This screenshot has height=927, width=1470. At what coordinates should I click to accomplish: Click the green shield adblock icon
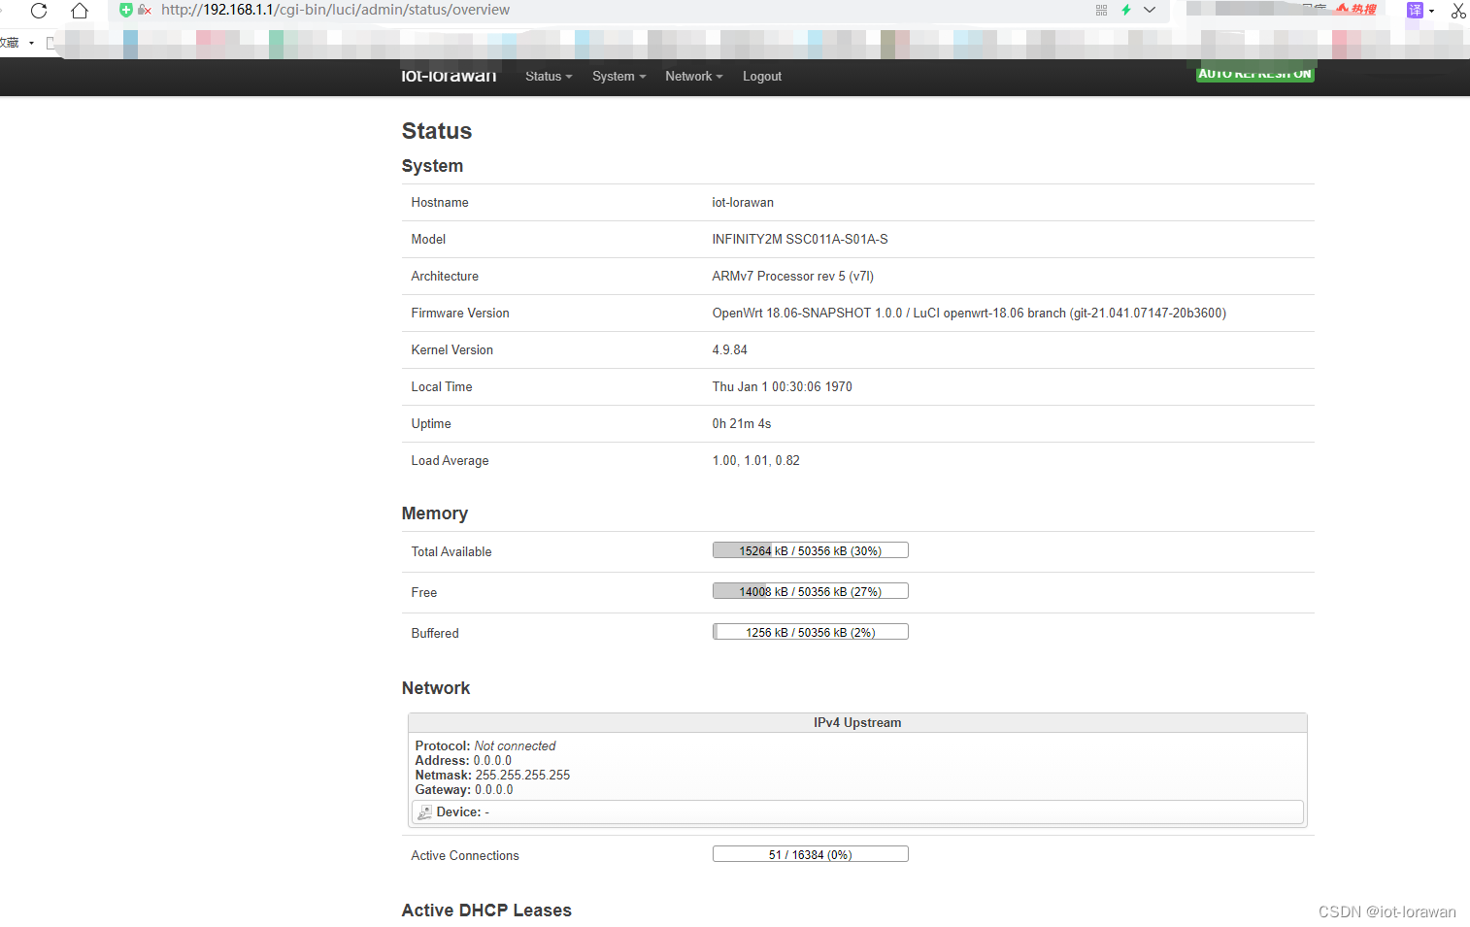tap(126, 10)
